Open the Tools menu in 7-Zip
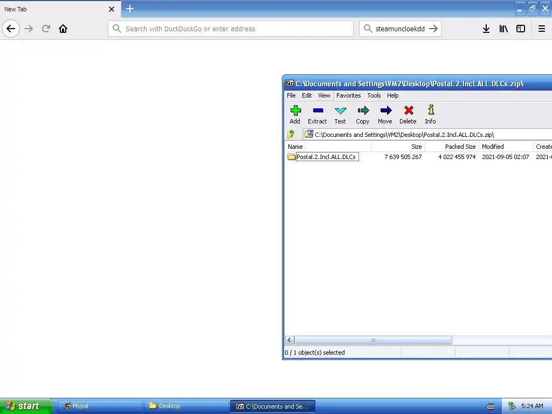This screenshot has height=414, width=552. pos(374,95)
